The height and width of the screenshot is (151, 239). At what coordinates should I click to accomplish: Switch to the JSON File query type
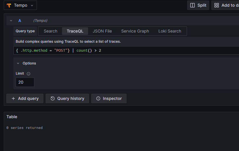[102, 31]
